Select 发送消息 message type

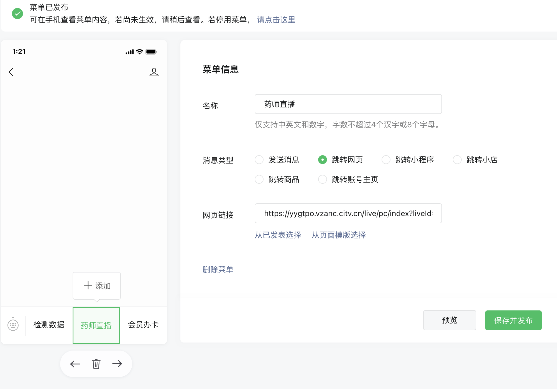click(x=259, y=160)
